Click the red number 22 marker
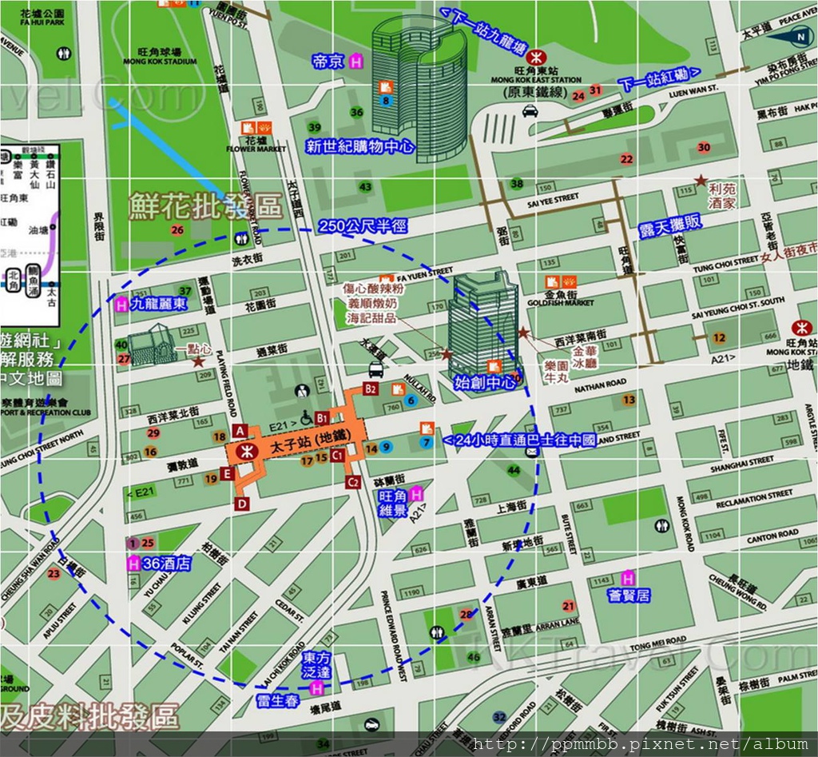Viewport: 818px width, 757px height. pos(626,159)
